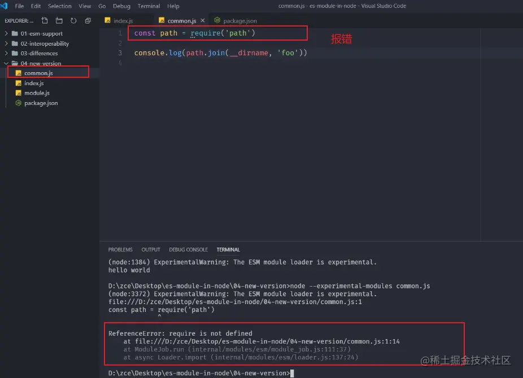
Task: Click the package.json tab's file icon
Action: tap(217, 20)
